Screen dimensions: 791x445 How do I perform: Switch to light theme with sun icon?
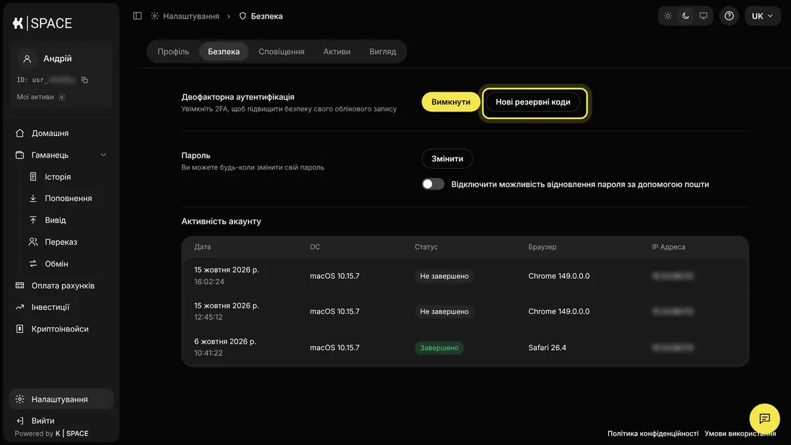pyautogui.click(x=668, y=16)
